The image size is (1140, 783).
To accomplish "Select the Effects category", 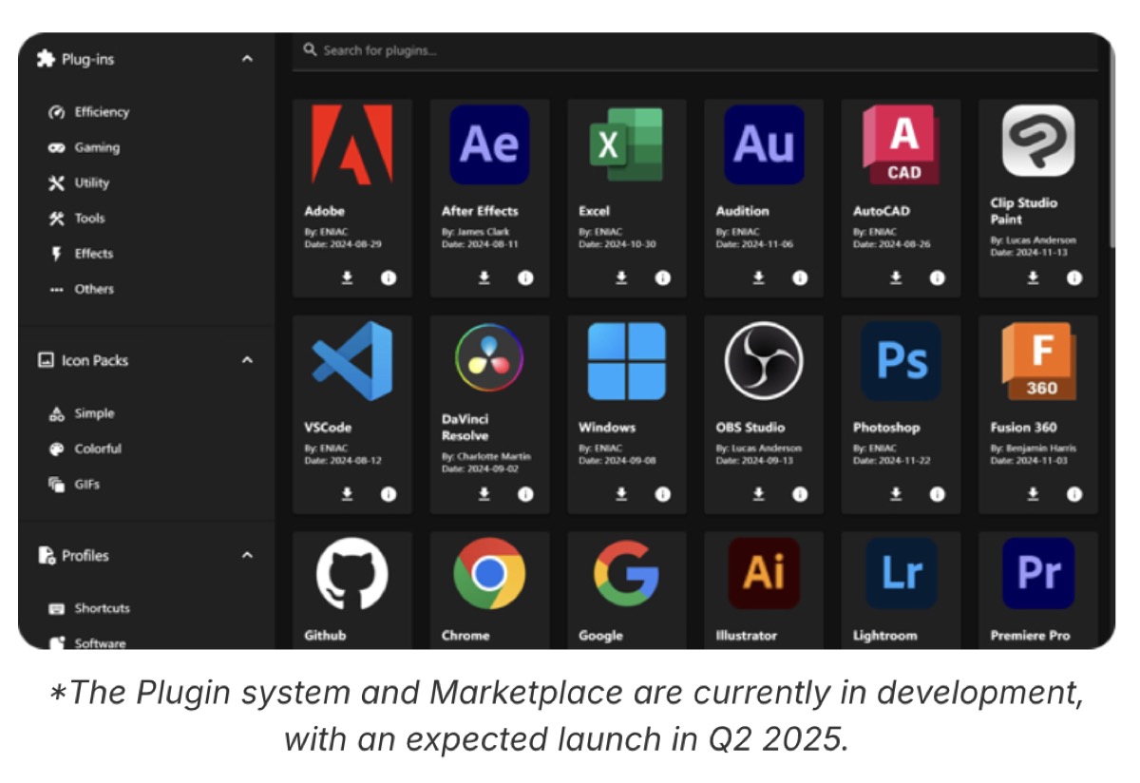I will pos(93,254).
